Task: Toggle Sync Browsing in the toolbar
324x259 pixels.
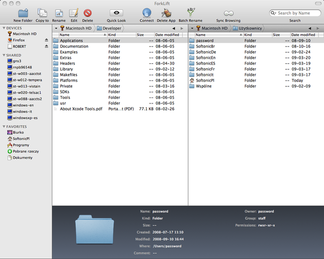Action: pos(229,13)
